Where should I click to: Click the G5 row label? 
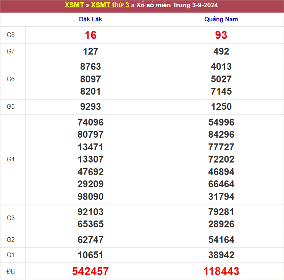click(x=11, y=106)
